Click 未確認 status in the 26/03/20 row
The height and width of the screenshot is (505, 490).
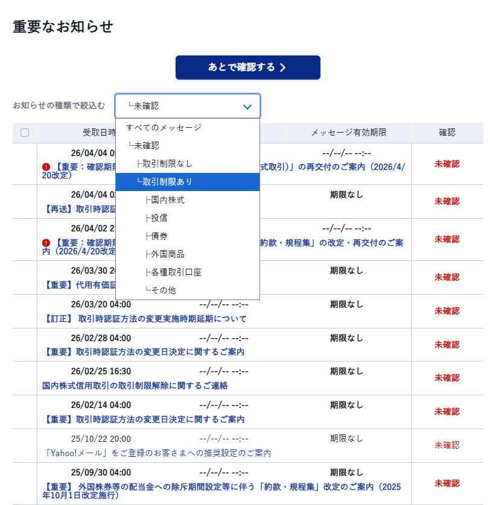pyautogui.click(x=447, y=311)
